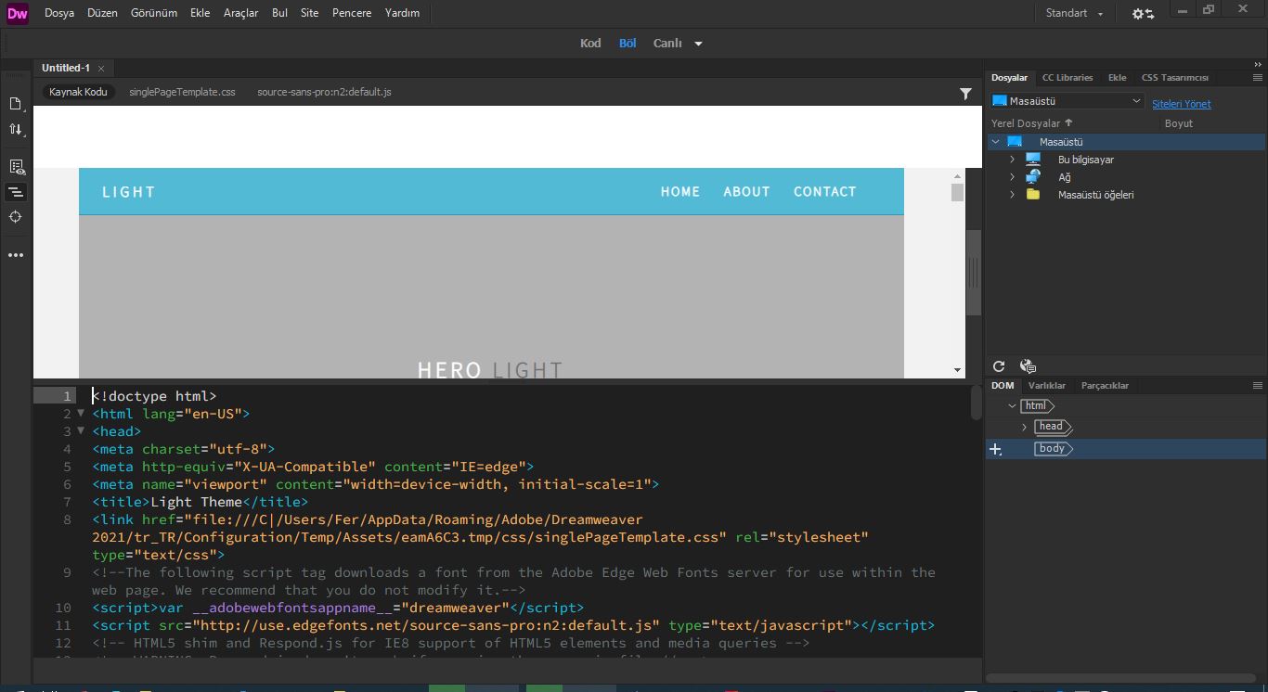The image size is (1268, 692).
Task: Click the Masaüstü öğeleri folder icon
Action: [1033, 195]
